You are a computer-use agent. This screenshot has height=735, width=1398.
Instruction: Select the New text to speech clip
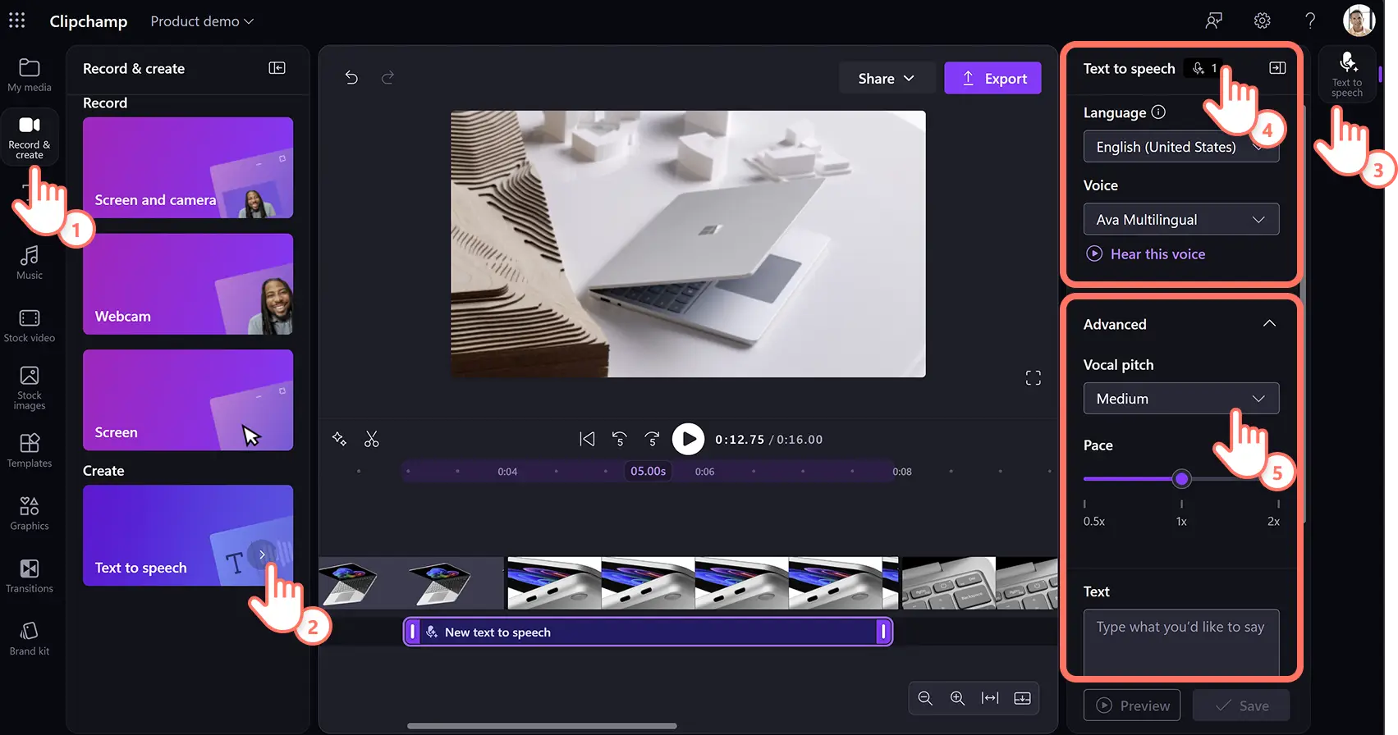pyautogui.click(x=648, y=632)
